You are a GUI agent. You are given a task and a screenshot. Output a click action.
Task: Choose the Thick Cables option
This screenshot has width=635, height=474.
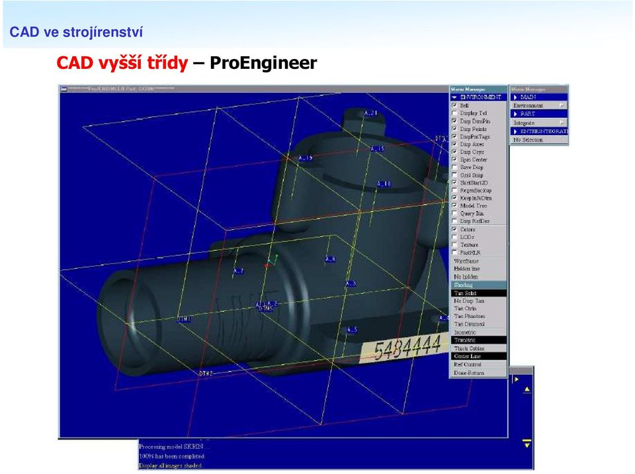coord(478,348)
